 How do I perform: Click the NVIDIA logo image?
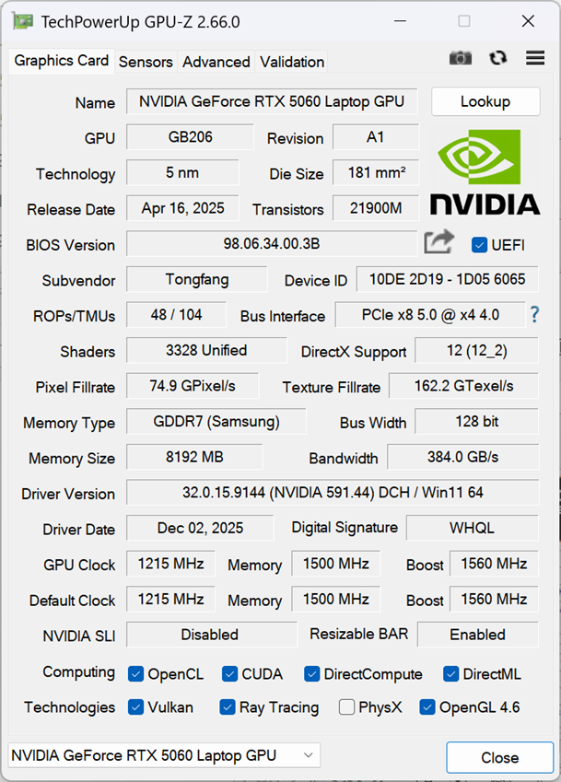(x=485, y=173)
